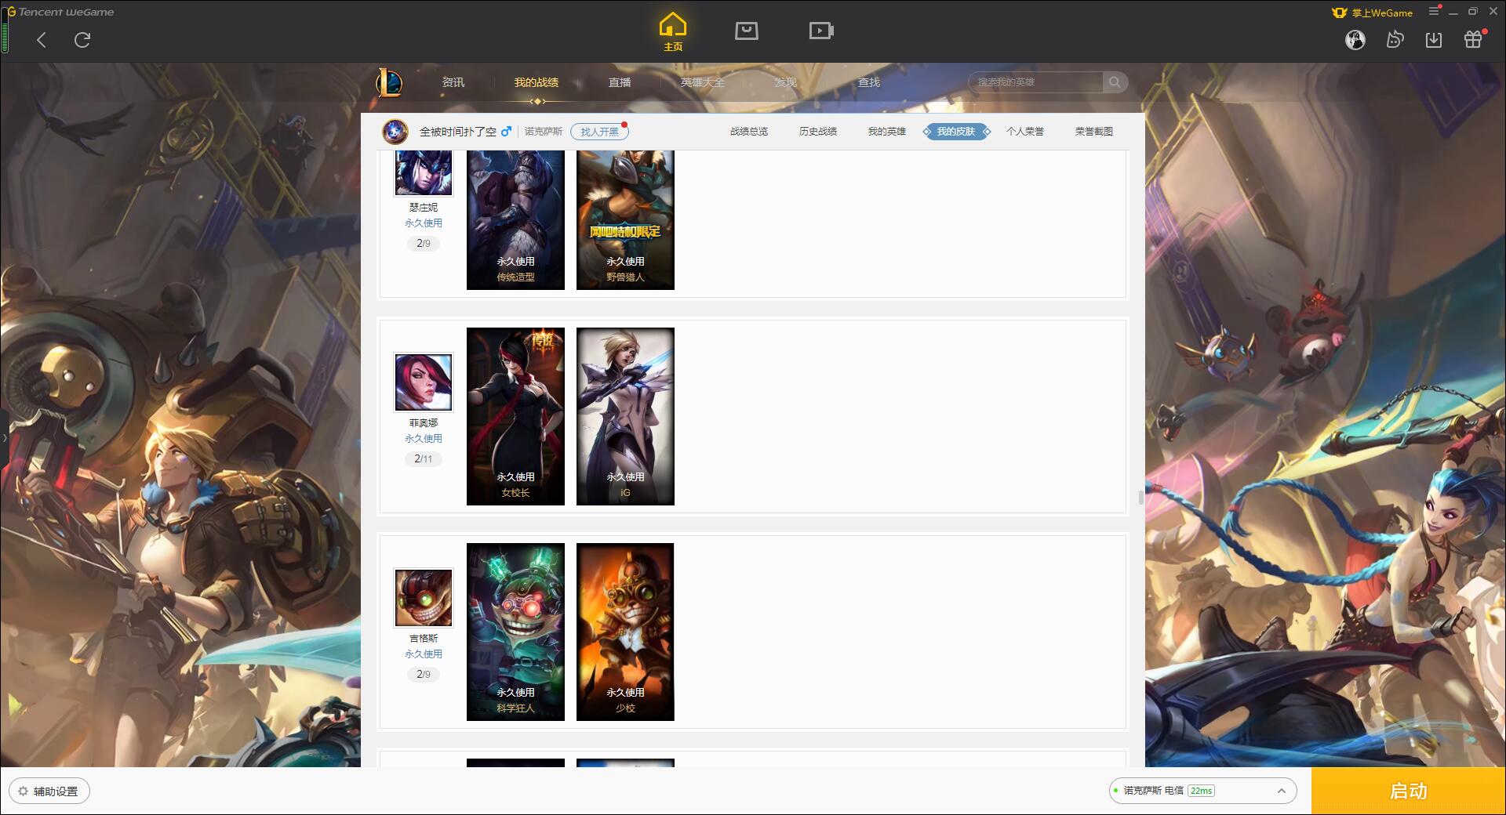Switch to the 查找 tab
This screenshot has height=815, width=1506.
point(869,82)
